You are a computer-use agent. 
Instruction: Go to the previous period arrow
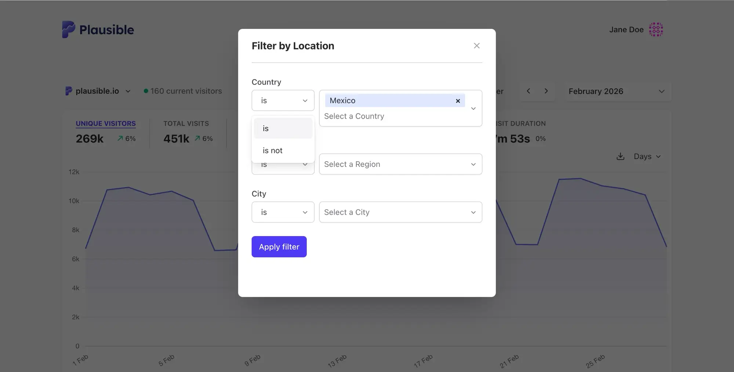click(x=528, y=91)
